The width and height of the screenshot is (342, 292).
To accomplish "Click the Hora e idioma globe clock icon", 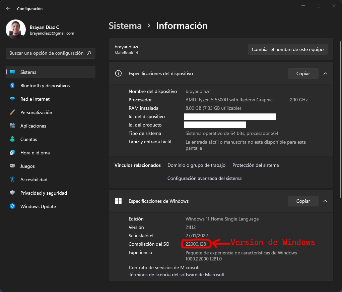I will (x=12, y=153).
